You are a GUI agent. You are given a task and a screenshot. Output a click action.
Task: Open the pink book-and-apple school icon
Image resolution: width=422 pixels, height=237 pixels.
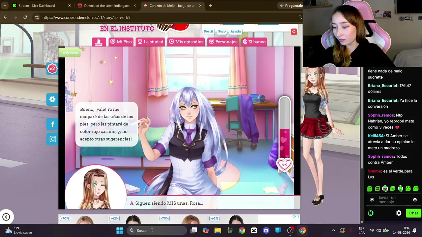pyautogui.click(x=99, y=42)
